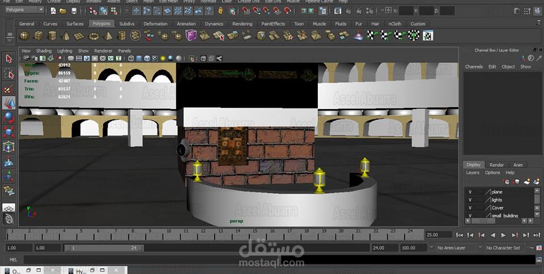The width and height of the screenshot is (544, 274).
Task: Toggle visibility V of small_building layer
Action: point(470,216)
